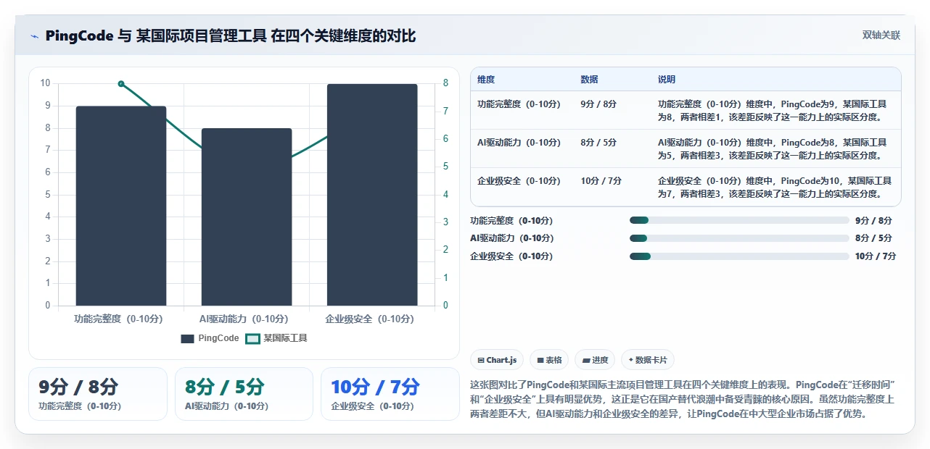Click the 8分 / 5分 value beside progress bar
The image size is (930, 449).
pos(873,238)
